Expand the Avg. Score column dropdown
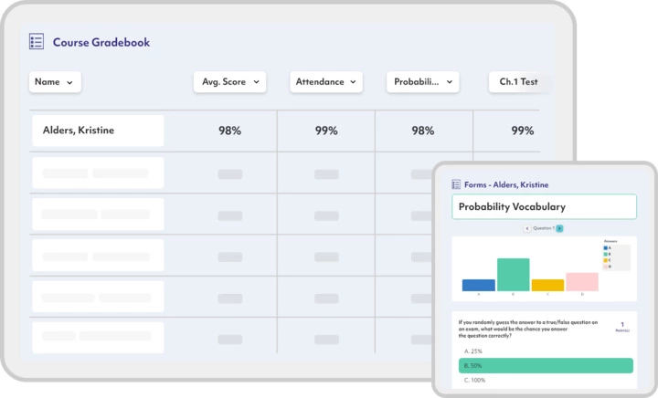 coord(229,82)
